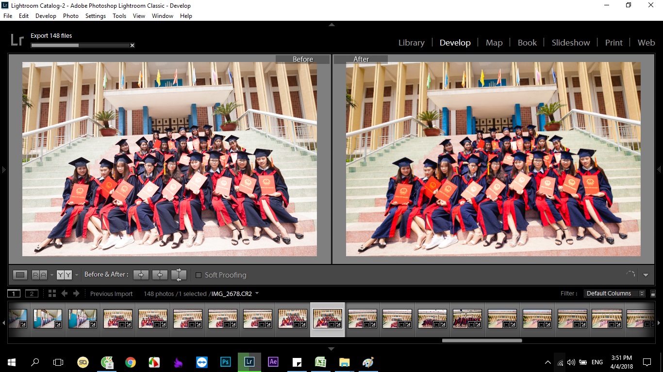Toggle Before and After YY view
Viewport: 663px width, 372px height.
click(x=64, y=275)
